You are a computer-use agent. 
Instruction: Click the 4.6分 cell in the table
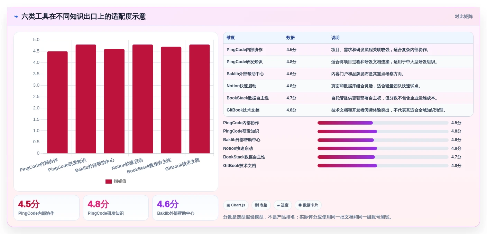tap(291, 74)
